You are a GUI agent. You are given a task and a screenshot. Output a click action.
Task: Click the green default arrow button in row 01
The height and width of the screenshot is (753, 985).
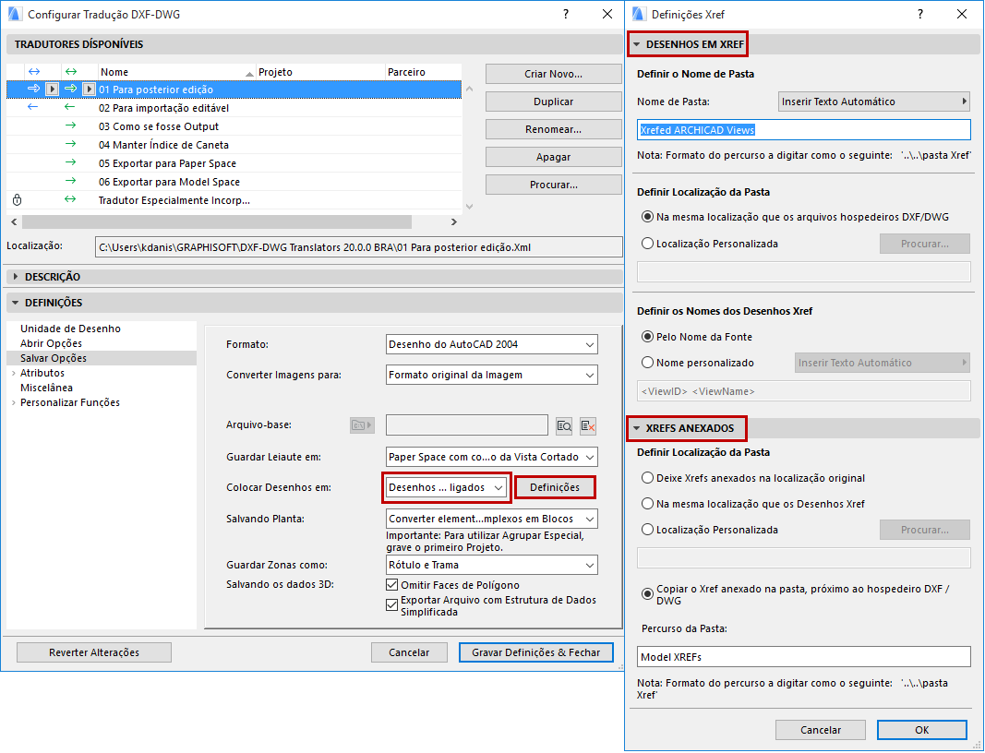point(89,90)
